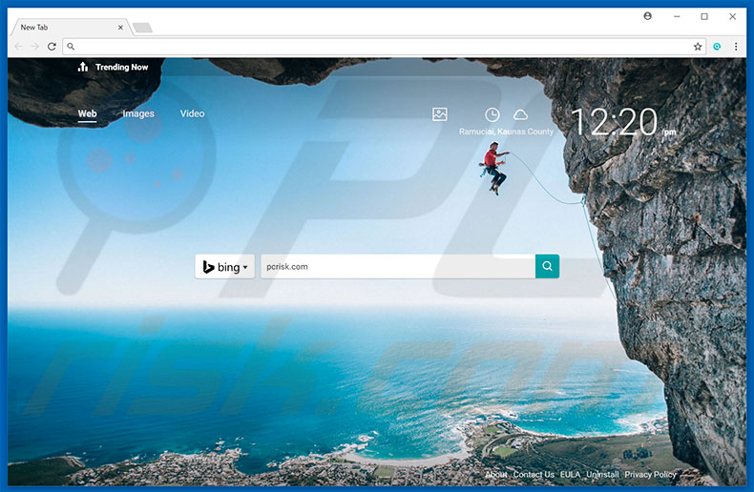Select the Web search tab
Screen dimensions: 754x492
(x=88, y=113)
